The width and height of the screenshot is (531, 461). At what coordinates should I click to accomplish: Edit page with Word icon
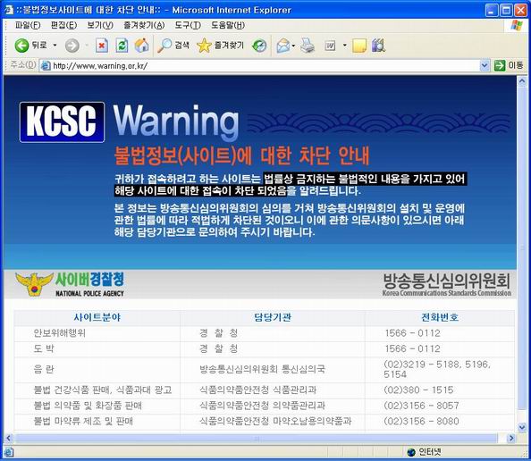330,46
